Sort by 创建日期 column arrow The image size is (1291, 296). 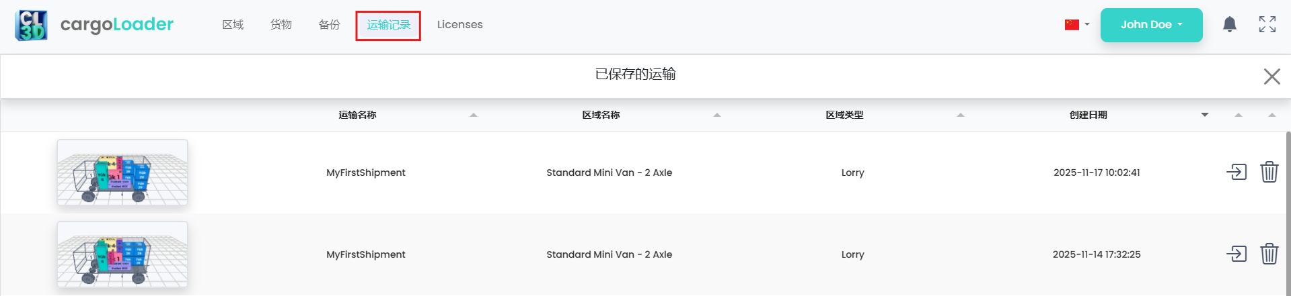coord(1204,115)
